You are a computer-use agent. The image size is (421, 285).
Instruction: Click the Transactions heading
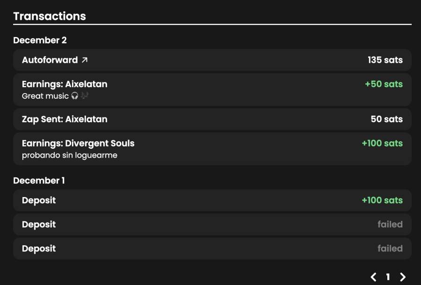coord(50,16)
